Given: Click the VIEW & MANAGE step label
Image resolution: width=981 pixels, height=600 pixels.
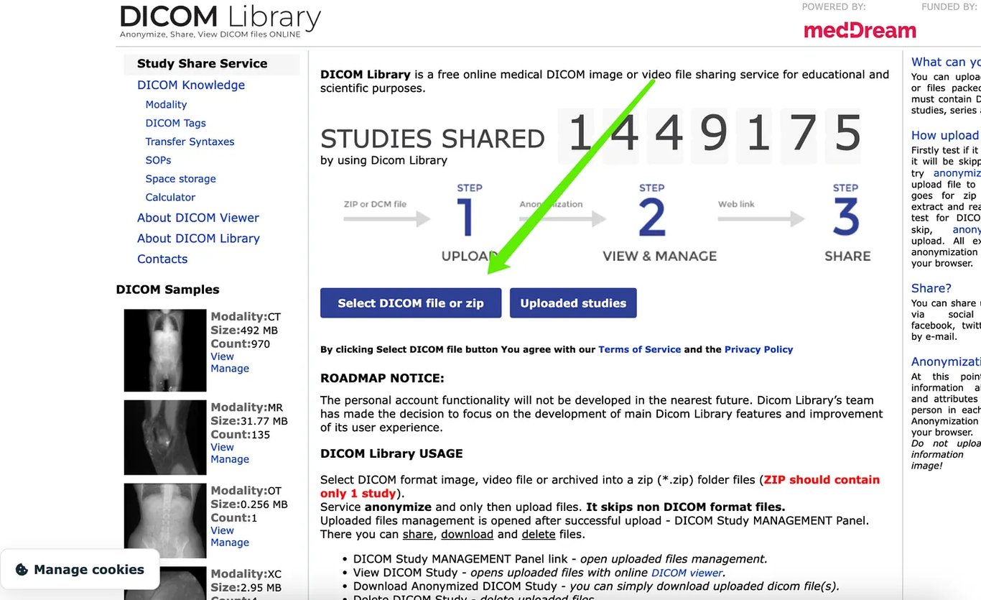Looking at the screenshot, I should tap(659, 256).
